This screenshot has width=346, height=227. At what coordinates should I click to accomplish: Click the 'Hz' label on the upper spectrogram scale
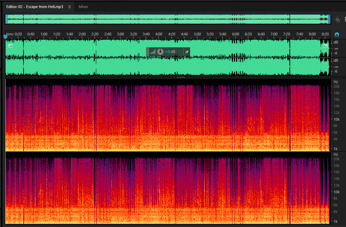pyautogui.click(x=335, y=82)
